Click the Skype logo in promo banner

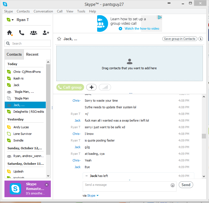pyautogui.click(x=15, y=189)
